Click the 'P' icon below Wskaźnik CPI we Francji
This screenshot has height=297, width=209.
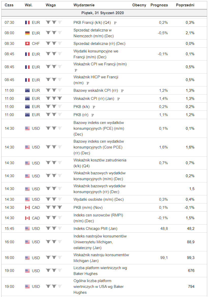(76, 70)
